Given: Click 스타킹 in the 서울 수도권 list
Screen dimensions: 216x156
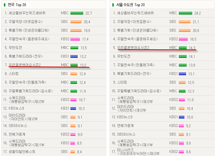Looking at the screenshot, I should tap(122, 82).
